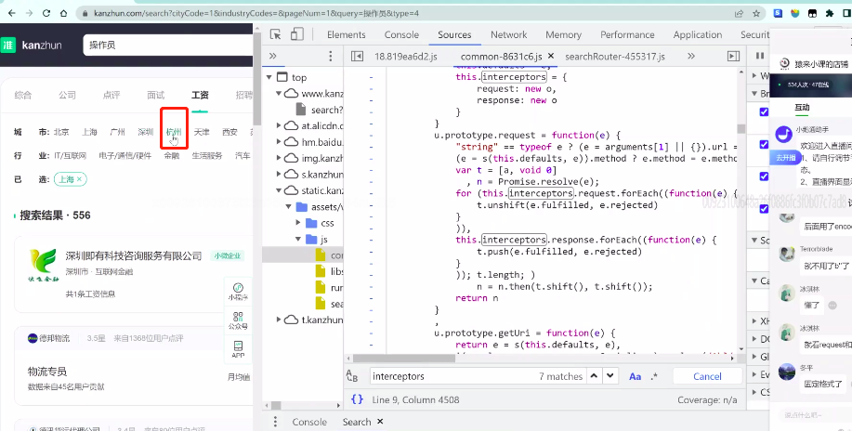The image size is (852, 431).
Task: Toggle the first breakpoint checkbox
Action: point(764,112)
